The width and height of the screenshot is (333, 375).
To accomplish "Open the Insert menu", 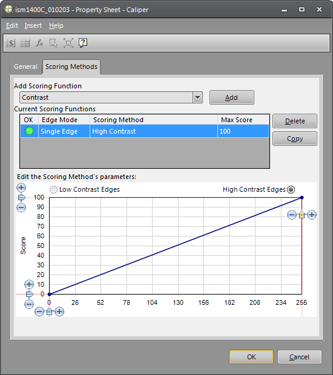I will [x=33, y=25].
